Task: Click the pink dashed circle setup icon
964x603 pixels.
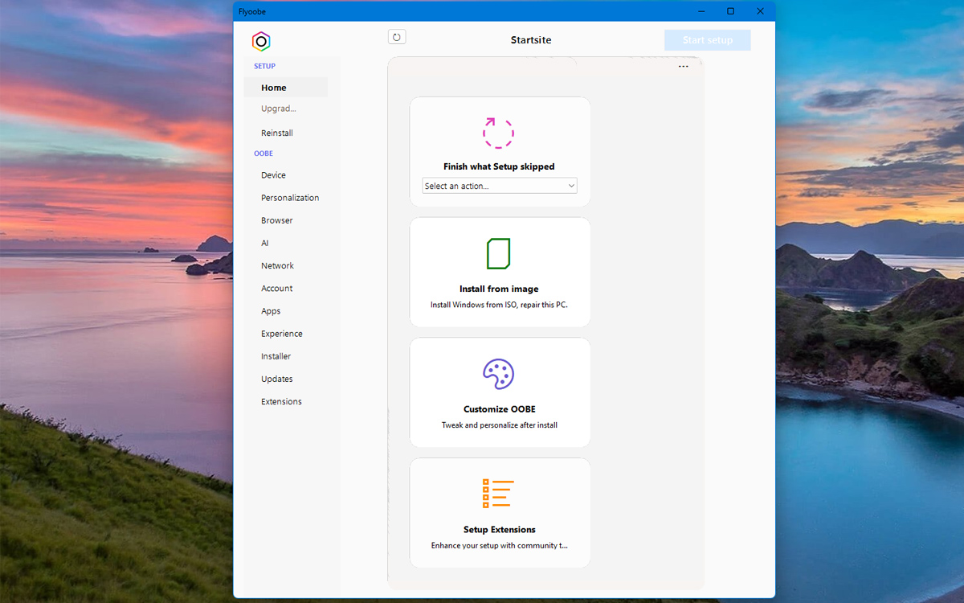Action: (x=498, y=133)
